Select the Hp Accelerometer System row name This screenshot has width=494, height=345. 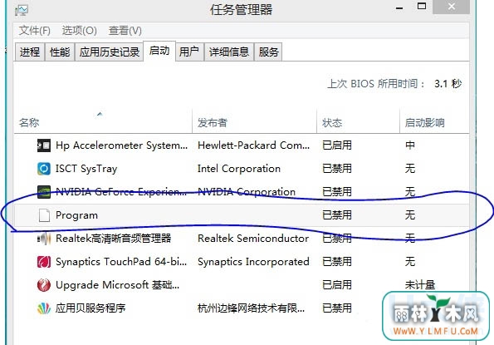[x=121, y=145]
